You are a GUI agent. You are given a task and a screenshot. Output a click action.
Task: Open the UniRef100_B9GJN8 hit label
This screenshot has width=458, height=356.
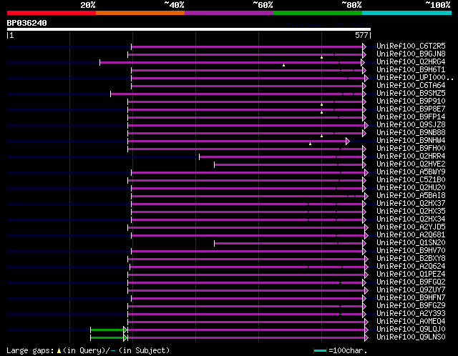click(x=411, y=54)
